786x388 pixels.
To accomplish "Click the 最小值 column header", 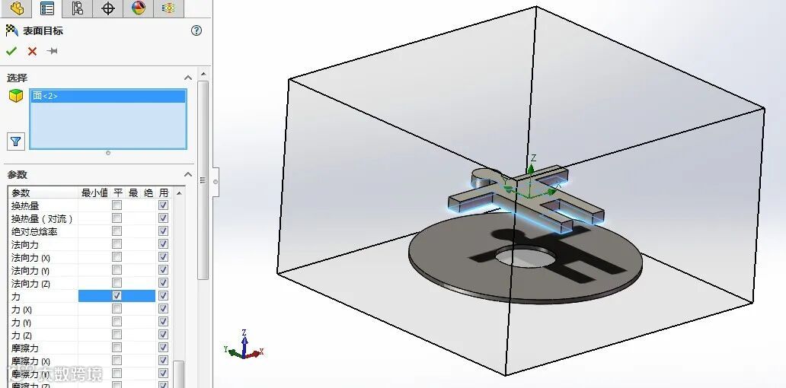I will [94, 192].
